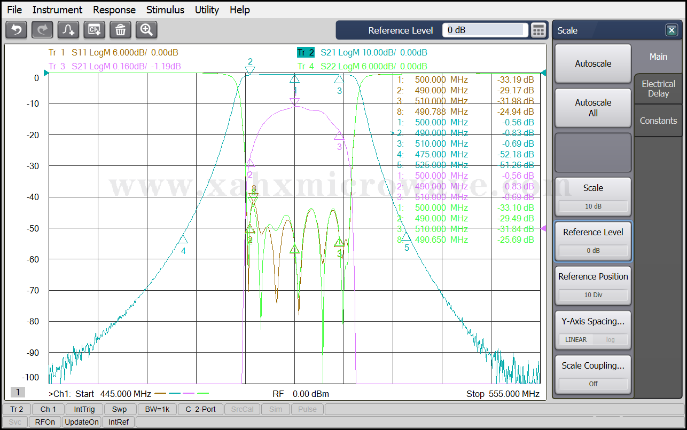Open the Help menu
This screenshot has width=687, height=430.
(240, 10)
